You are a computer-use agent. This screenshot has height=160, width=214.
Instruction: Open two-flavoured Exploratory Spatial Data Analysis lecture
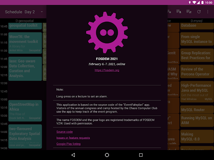click(x=25, y=137)
